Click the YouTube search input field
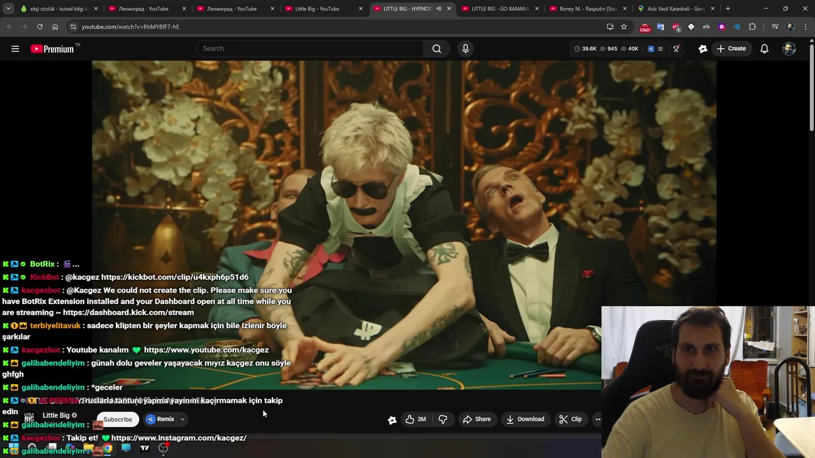Screen dimensions: 815x458 pyautogui.click(x=310, y=48)
